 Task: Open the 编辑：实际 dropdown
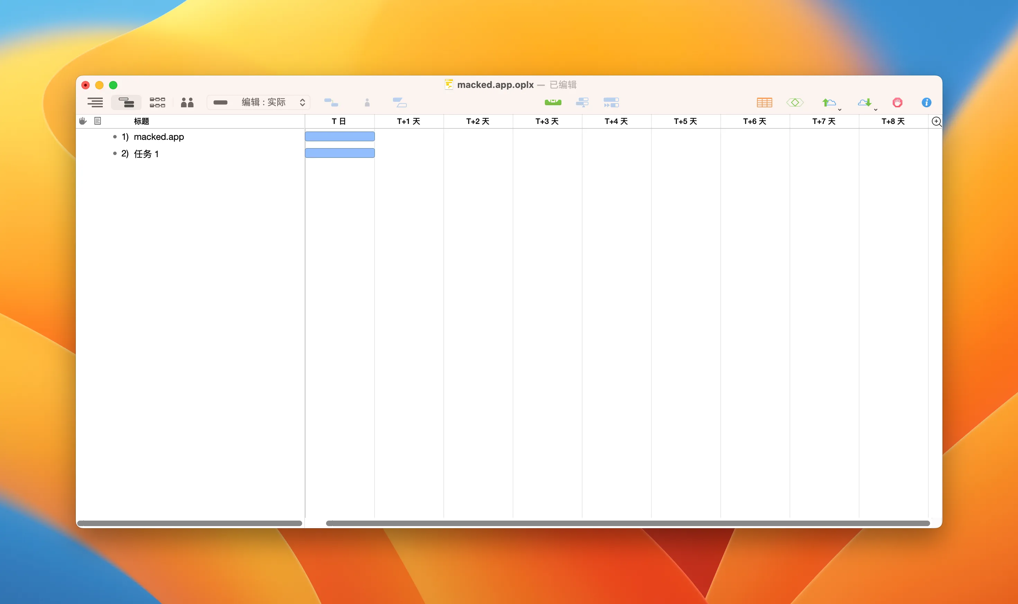tap(259, 102)
